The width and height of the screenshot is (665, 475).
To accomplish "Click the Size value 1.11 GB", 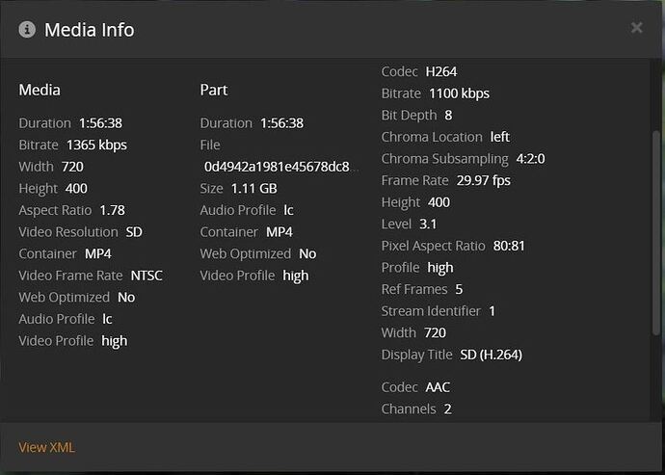I will tap(253, 189).
